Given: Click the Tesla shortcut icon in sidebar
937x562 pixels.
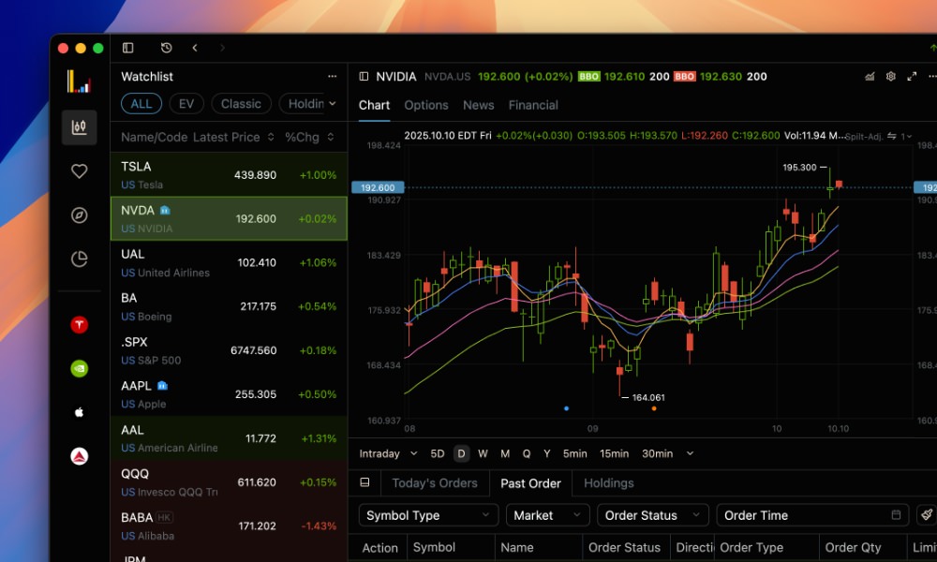Looking at the screenshot, I should coord(80,324).
